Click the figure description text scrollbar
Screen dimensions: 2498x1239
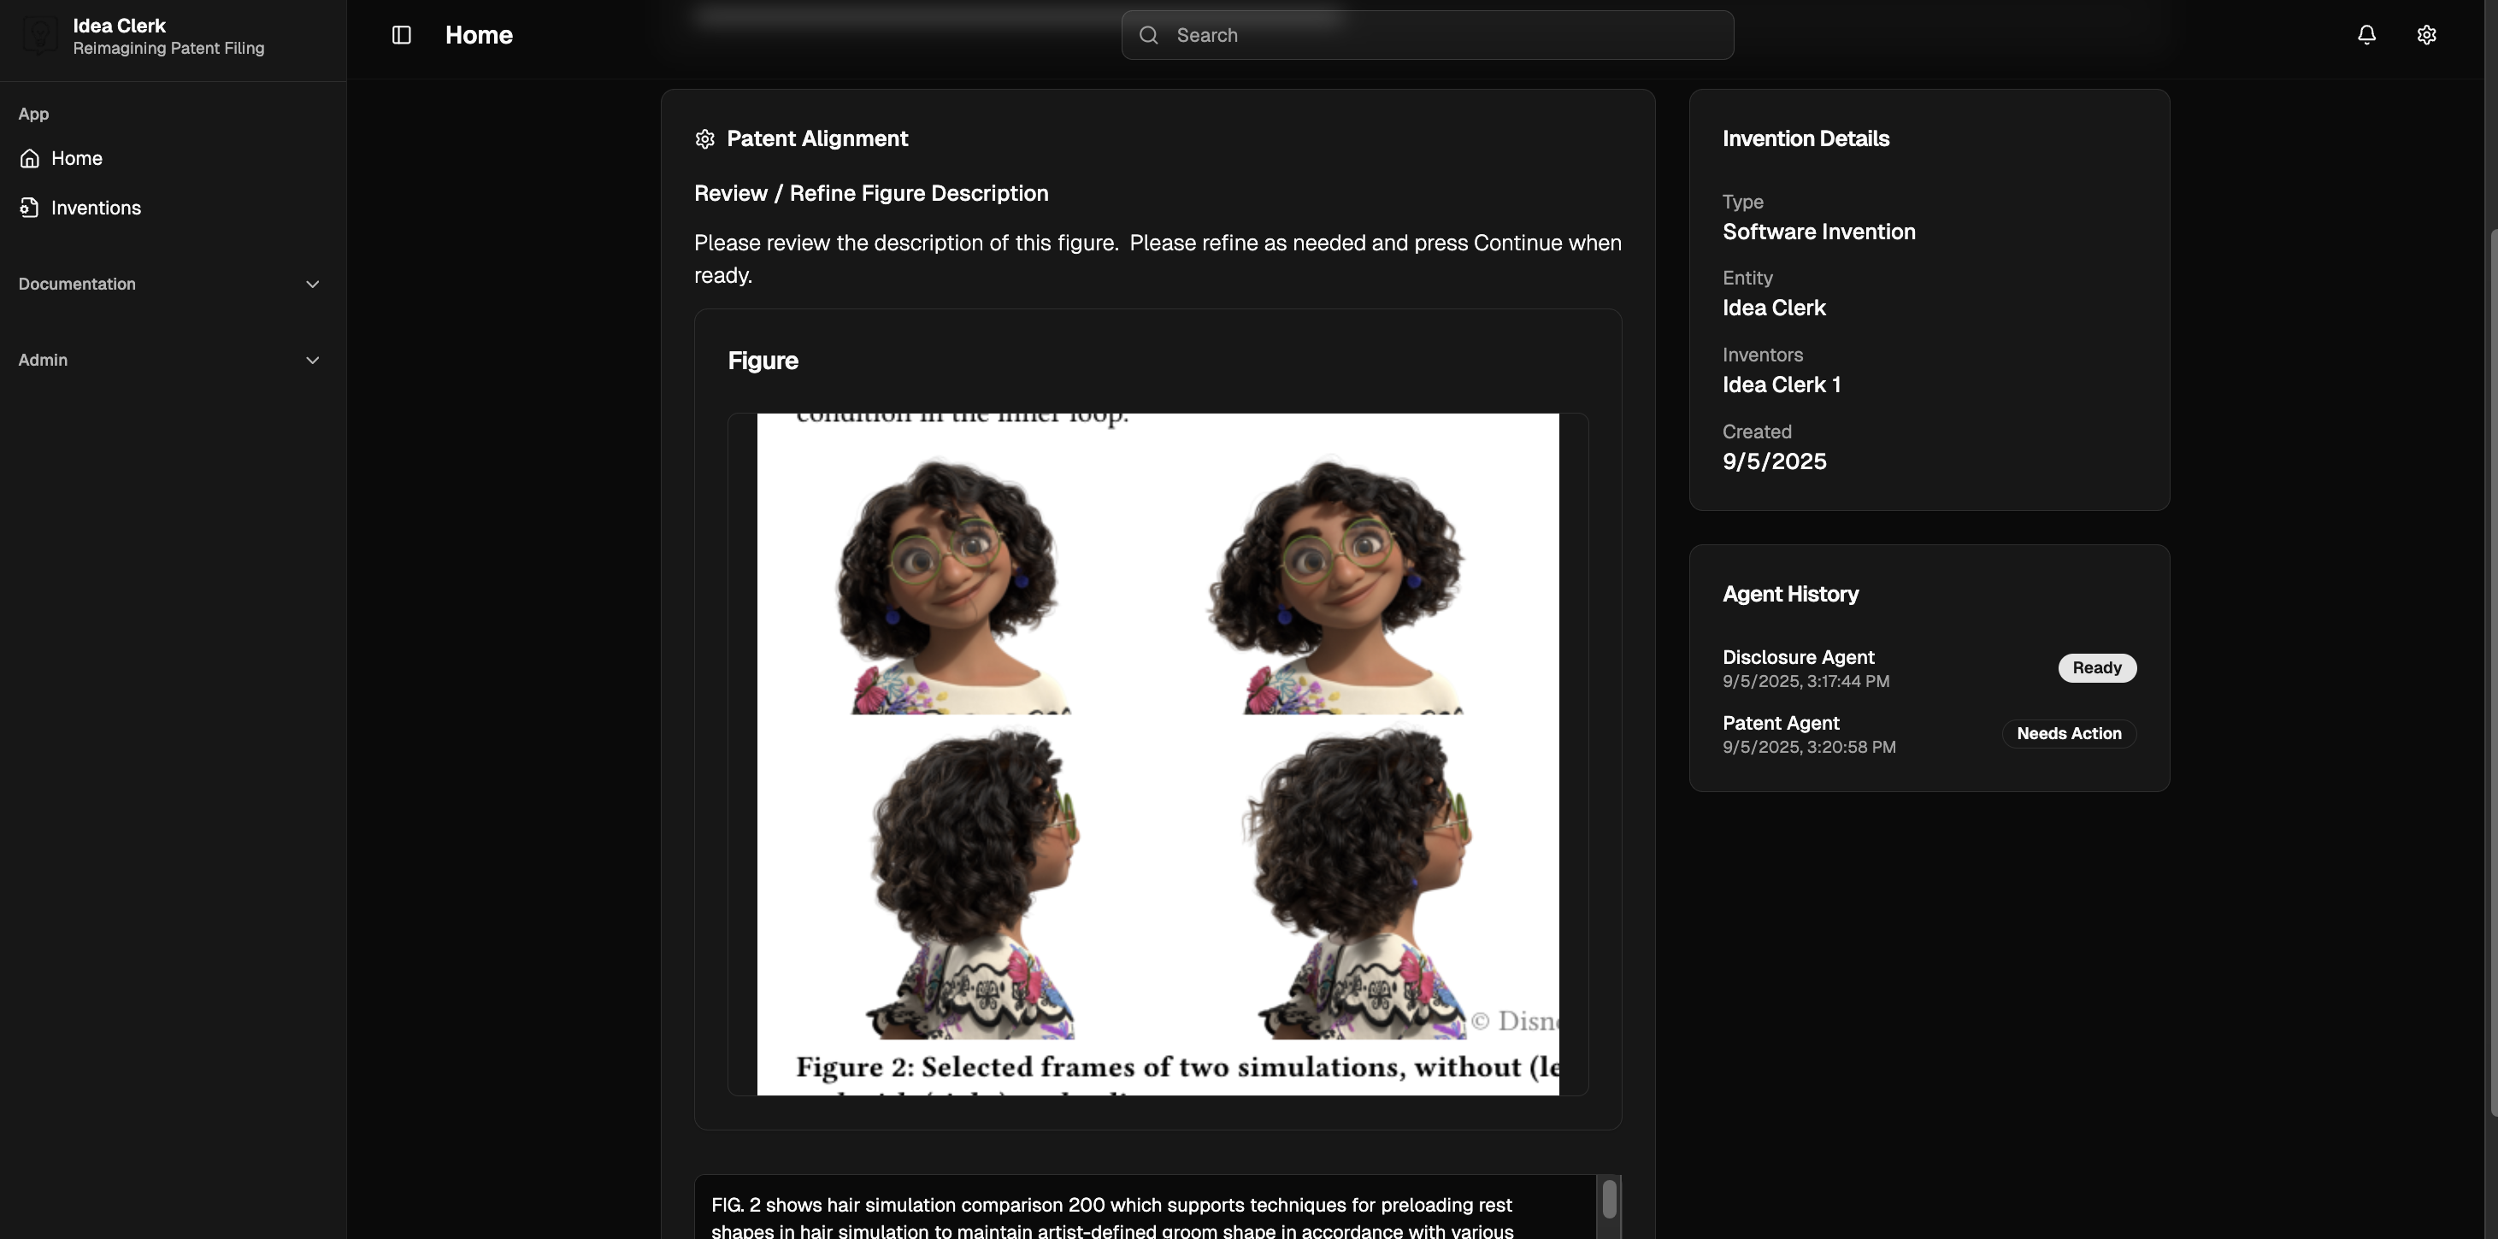click(1609, 1199)
